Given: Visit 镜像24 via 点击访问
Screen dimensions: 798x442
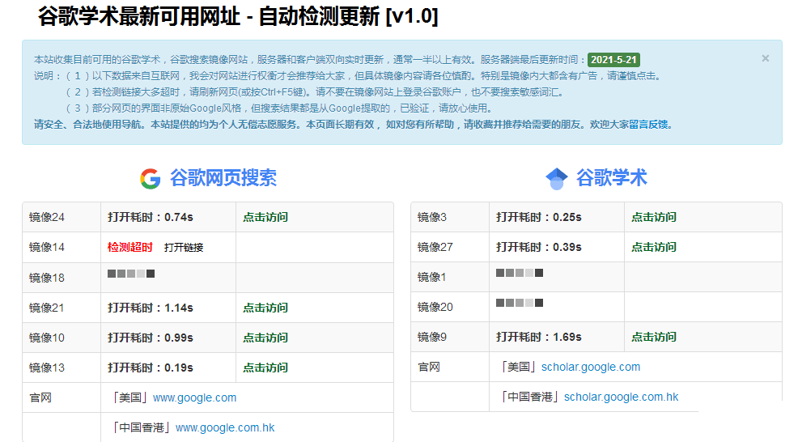Looking at the screenshot, I should [x=265, y=218].
